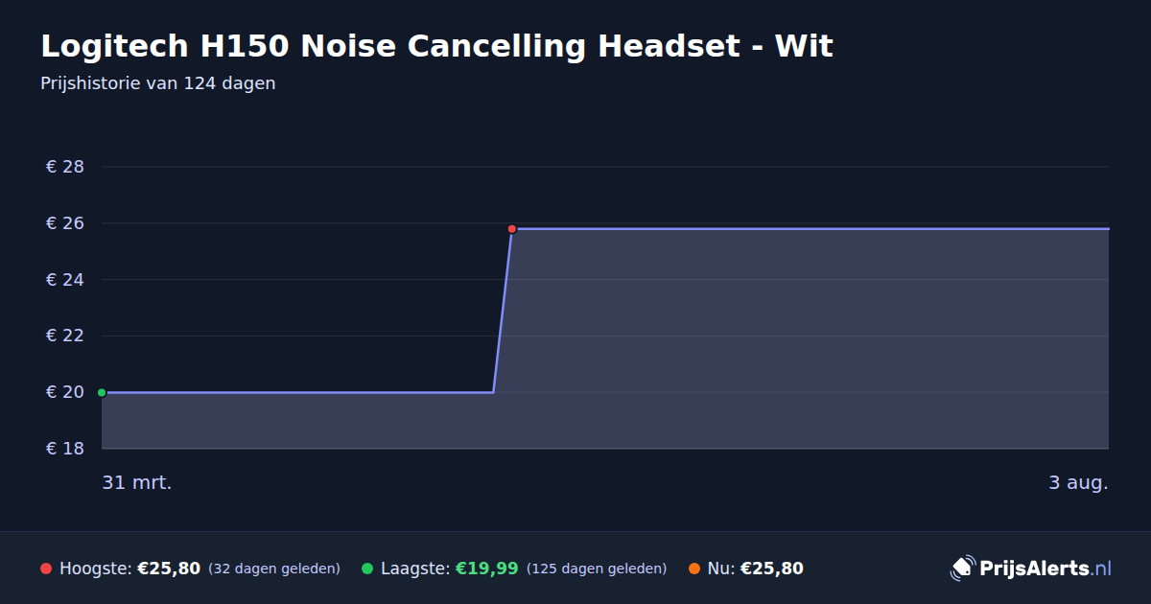Image resolution: width=1151 pixels, height=604 pixels.
Task: Click the € 18 axis label
Action: pyautogui.click(x=65, y=449)
